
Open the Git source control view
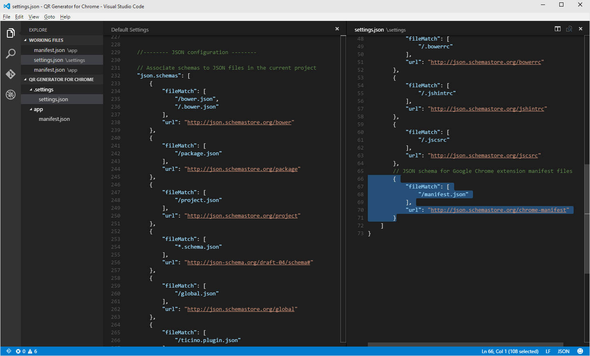[x=10, y=74]
